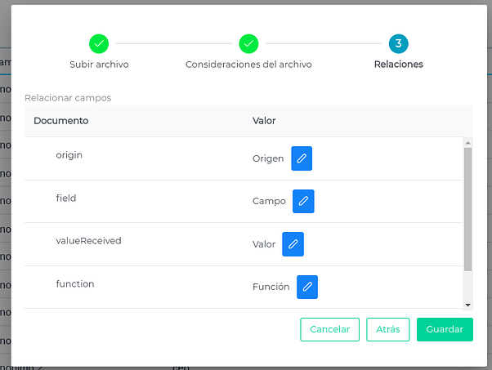Select the green check circle above Consideraciones
The height and width of the screenshot is (370, 492).
(248, 44)
